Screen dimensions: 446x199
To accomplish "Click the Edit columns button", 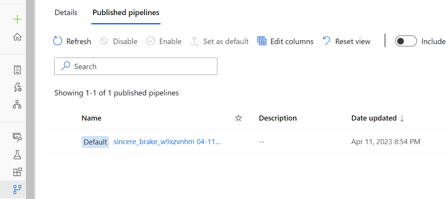I will click(x=285, y=41).
